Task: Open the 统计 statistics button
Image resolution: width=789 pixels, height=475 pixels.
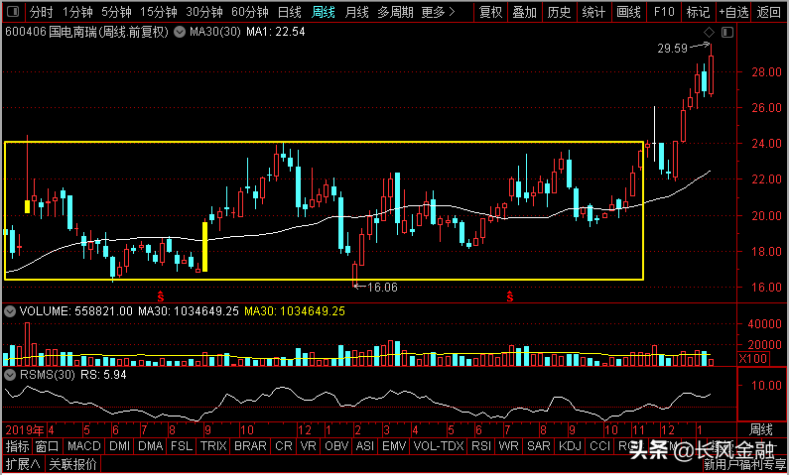Action: tap(593, 12)
